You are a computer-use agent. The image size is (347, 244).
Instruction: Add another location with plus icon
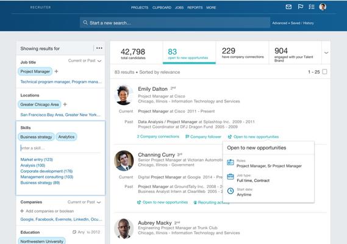[65, 104]
